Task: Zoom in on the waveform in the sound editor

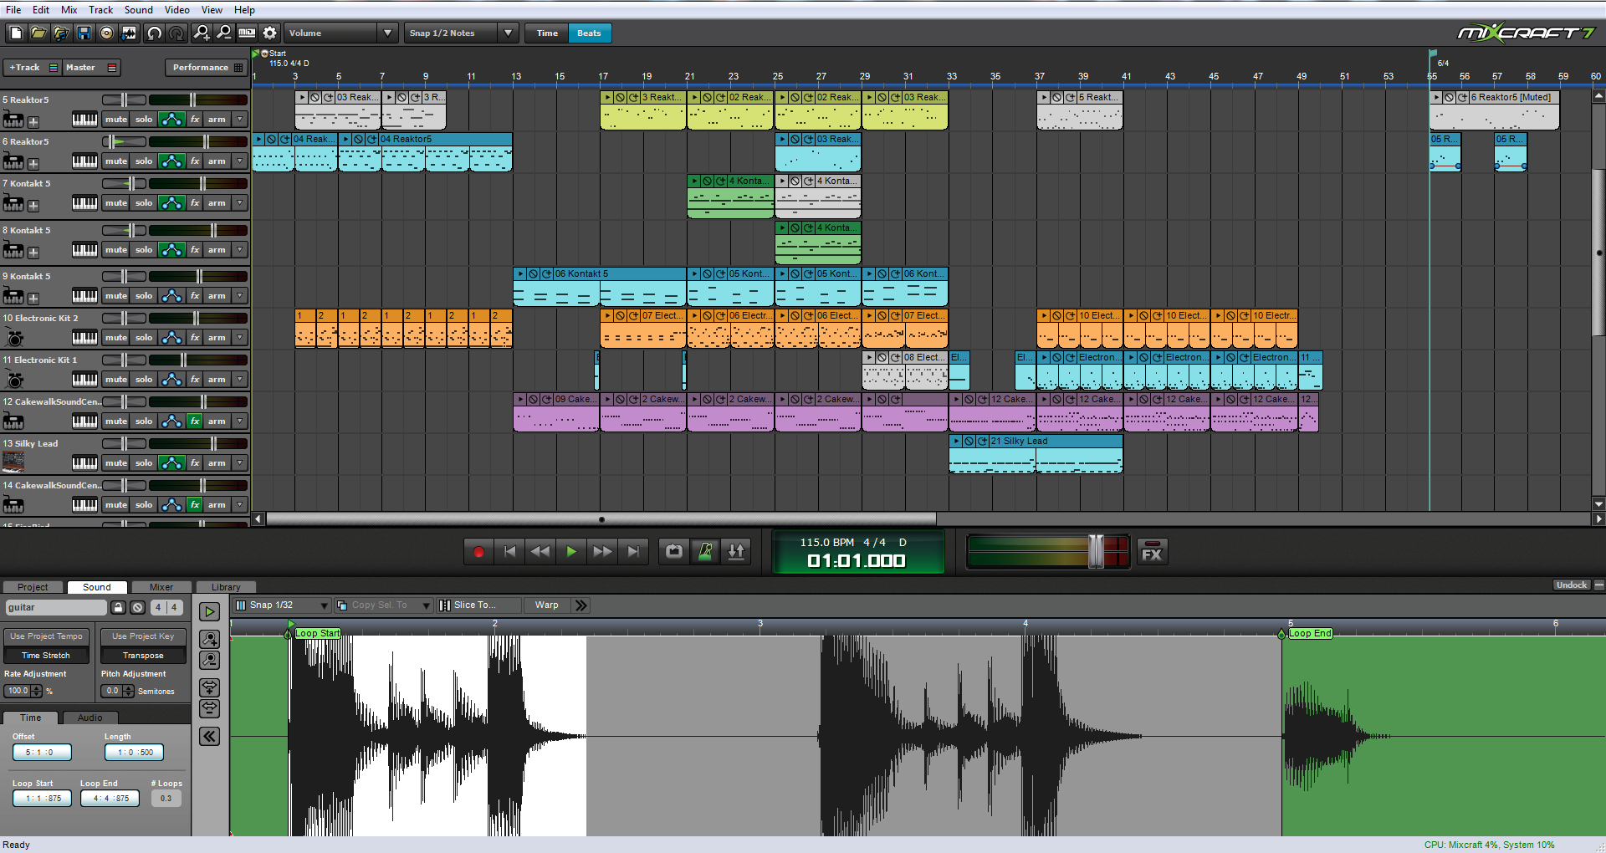Action: click(209, 640)
